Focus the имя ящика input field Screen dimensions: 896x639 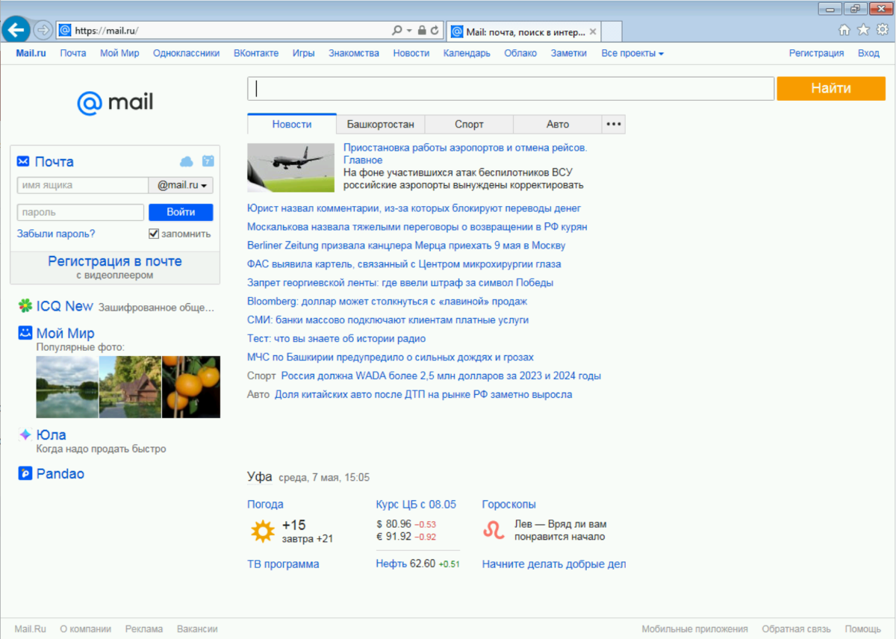(83, 185)
